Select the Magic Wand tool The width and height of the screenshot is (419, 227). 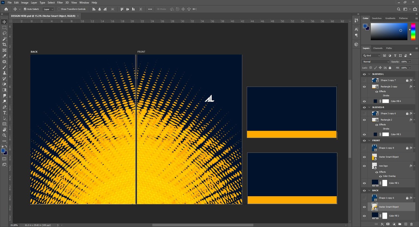point(4,39)
